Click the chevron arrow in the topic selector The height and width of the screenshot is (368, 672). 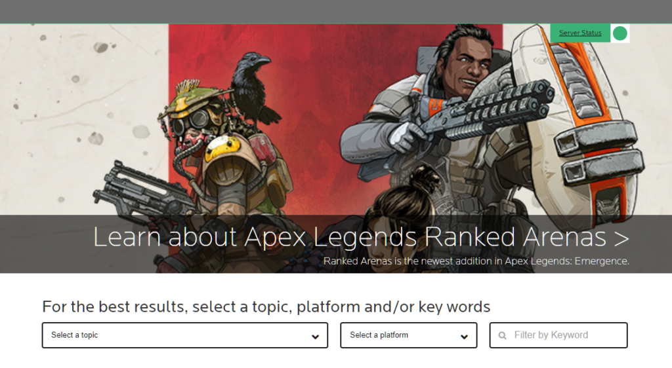point(315,337)
